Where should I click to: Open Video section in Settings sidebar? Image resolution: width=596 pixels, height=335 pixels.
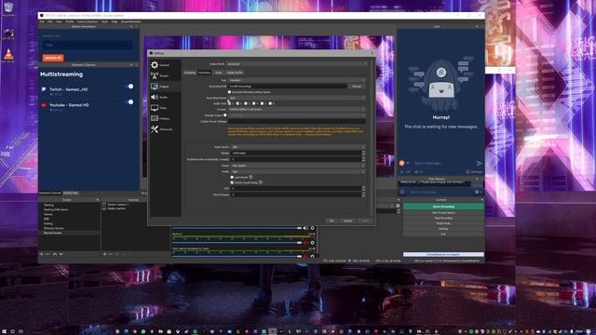(x=165, y=108)
